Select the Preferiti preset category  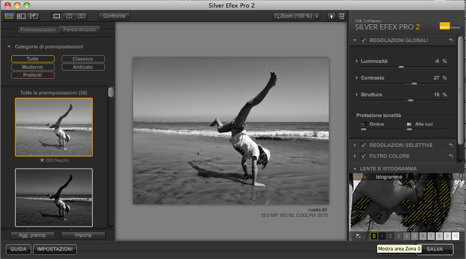tap(33, 75)
